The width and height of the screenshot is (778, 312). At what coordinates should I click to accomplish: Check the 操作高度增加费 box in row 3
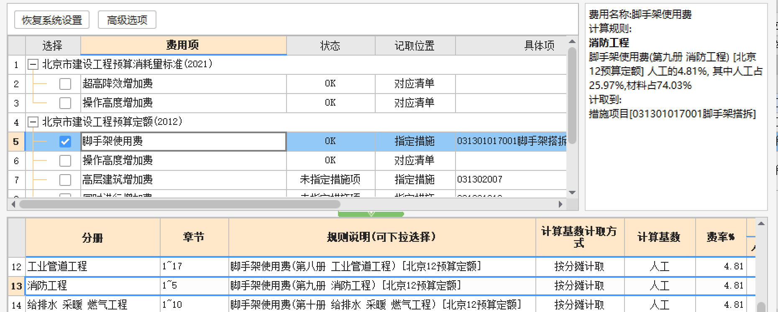point(65,103)
